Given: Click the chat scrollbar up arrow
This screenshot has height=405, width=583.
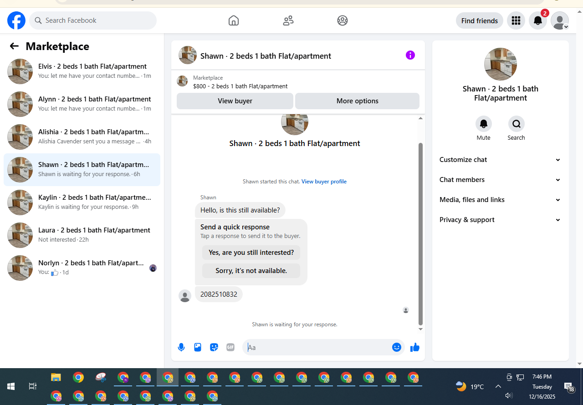Looking at the screenshot, I should 420,118.
